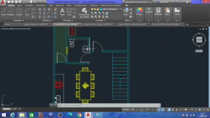Click the customization menu icon in status bar
The image size is (210, 118).
(208, 109)
